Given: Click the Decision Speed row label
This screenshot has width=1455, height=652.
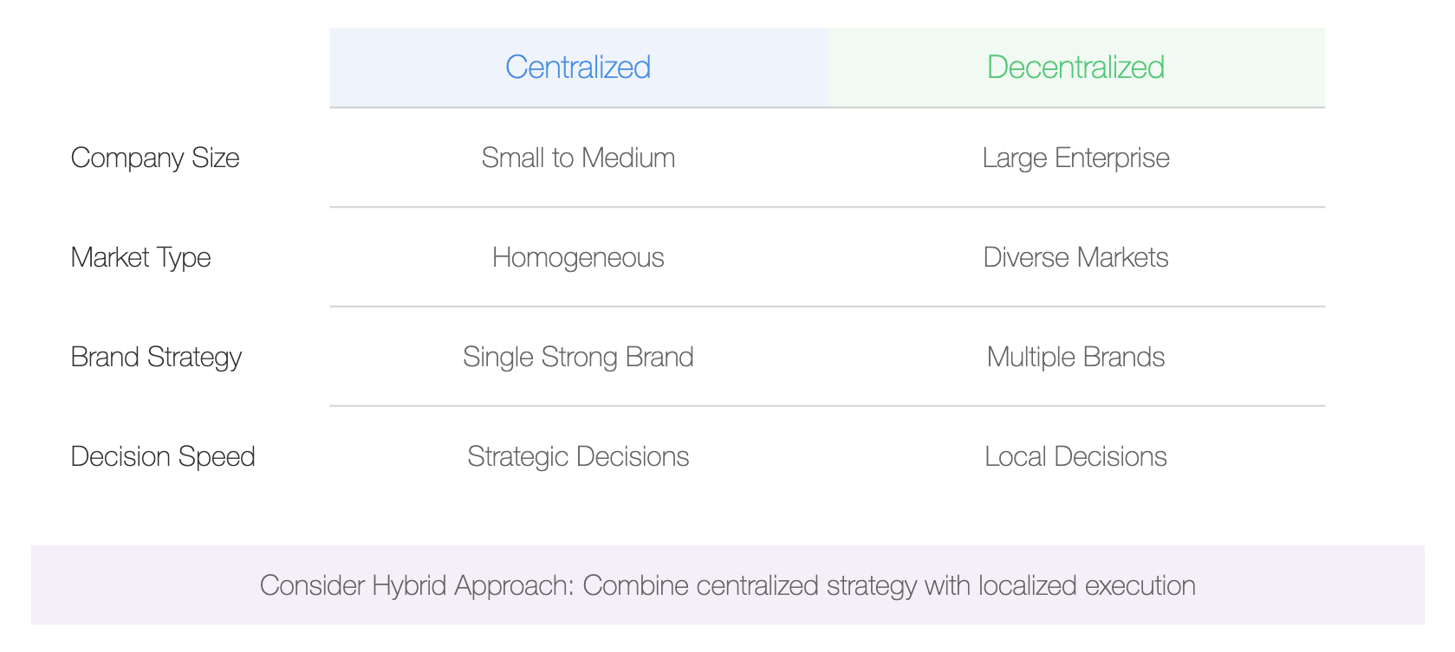Looking at the screenshot, I should [x=163, y=457].
